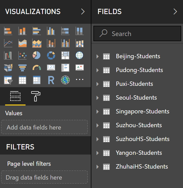Click the Line chart visual icon
The width and height of the screenshot is (183, 188).
click(x=8, y=43)
